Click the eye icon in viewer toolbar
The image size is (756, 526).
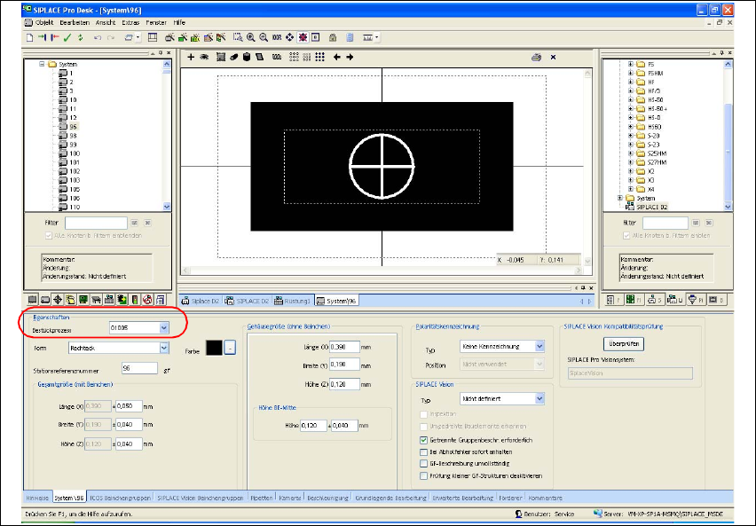tap(204, 57)
